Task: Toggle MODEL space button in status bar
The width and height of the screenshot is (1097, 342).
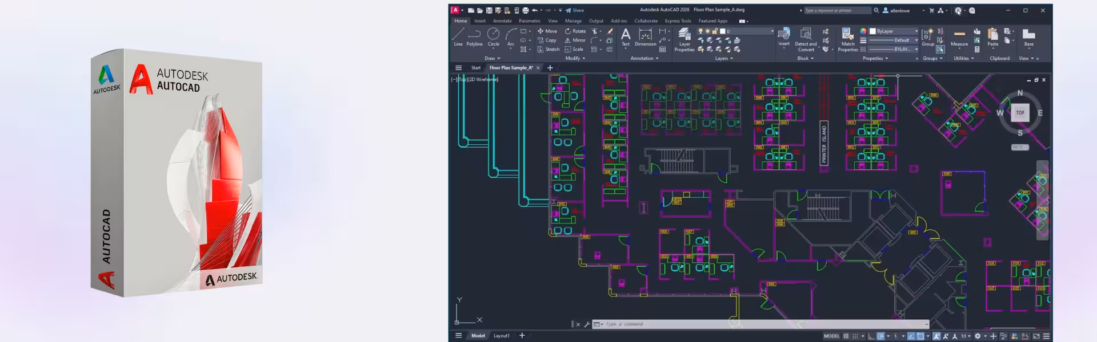Action: coord(831,336)
